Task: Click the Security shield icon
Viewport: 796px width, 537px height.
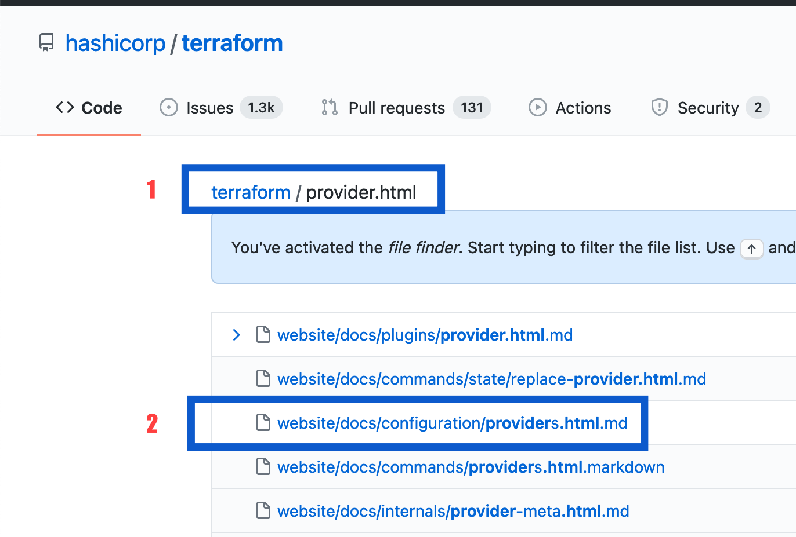Action: (660, 108)
